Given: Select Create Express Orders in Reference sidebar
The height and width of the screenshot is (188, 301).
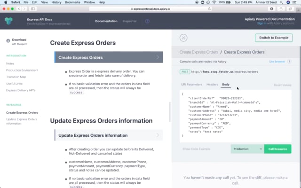Looking at the screenshot, I should coord(22,113).
